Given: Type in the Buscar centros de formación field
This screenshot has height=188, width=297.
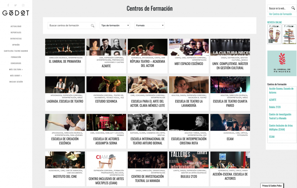Looking at the screenshot, I should coord(69,26).
